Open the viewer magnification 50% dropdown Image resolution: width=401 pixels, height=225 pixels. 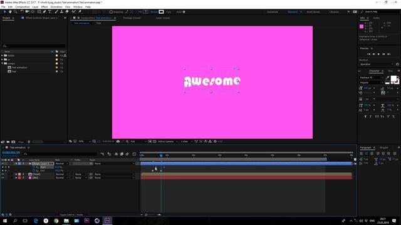85,141
